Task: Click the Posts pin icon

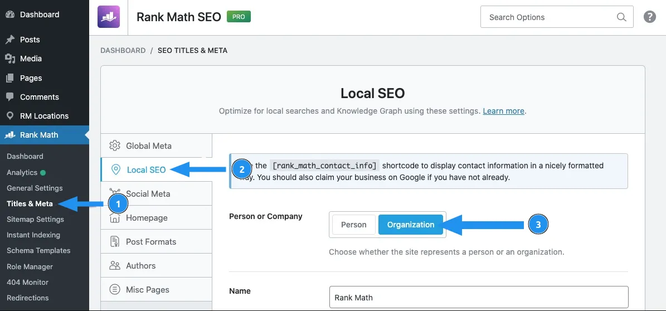Action: pyautogui.click(x=10, y=40)
